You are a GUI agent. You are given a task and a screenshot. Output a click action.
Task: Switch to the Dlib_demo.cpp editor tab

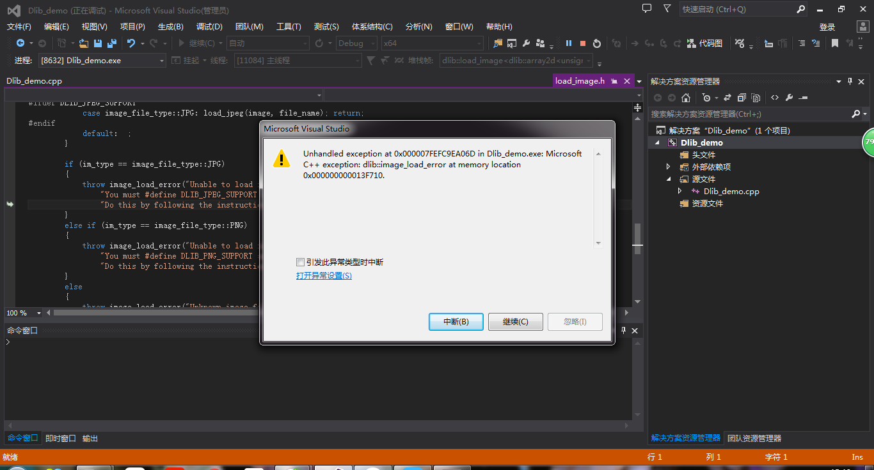pos(35,81)
